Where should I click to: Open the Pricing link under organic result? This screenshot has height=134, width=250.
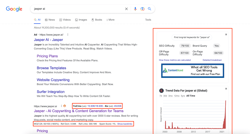42,131
